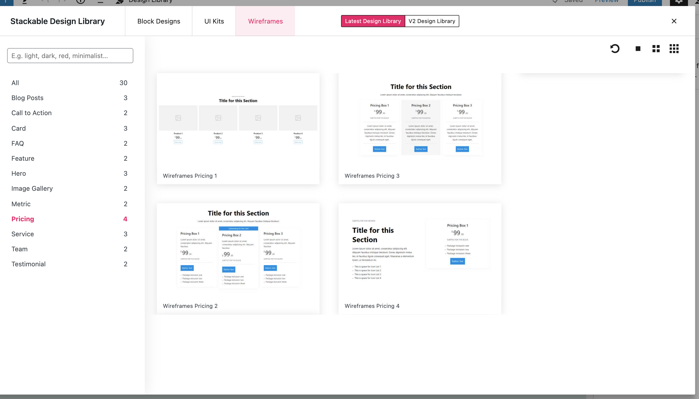Viewport: 699px width, 399px height.
Task: Choose Wireframes Pricing 4 design
Action: [x=420, y=251]
